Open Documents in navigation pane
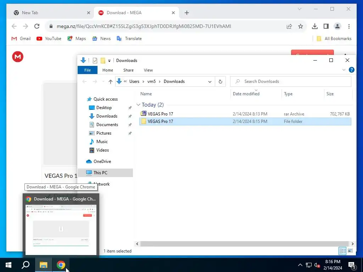This screenshot has width=363, height=272. 107,125
